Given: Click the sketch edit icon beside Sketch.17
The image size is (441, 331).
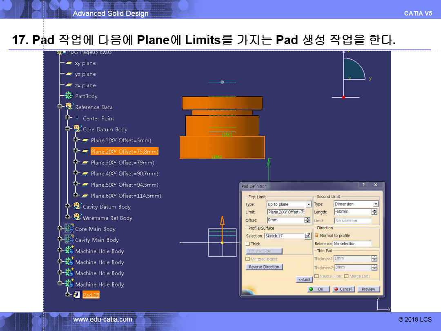Looking at the screenshot, I should click(307, 236).
